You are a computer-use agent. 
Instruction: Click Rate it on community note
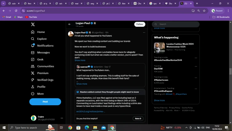(x=138, y=119)
